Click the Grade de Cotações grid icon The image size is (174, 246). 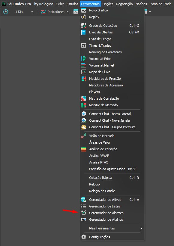(84, 26)
